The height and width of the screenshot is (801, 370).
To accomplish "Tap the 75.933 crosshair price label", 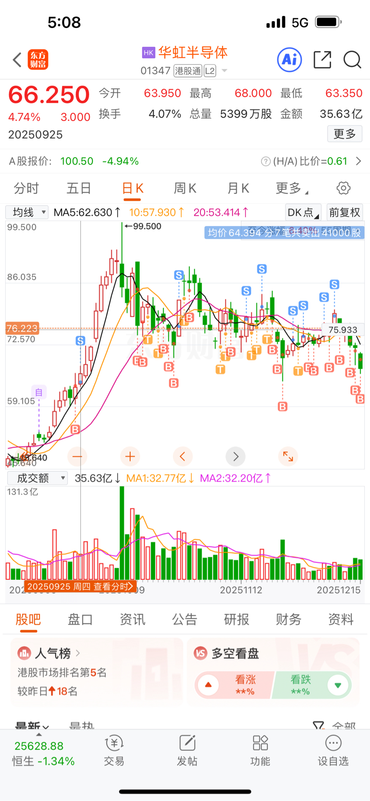I will (x=343, y=330).
